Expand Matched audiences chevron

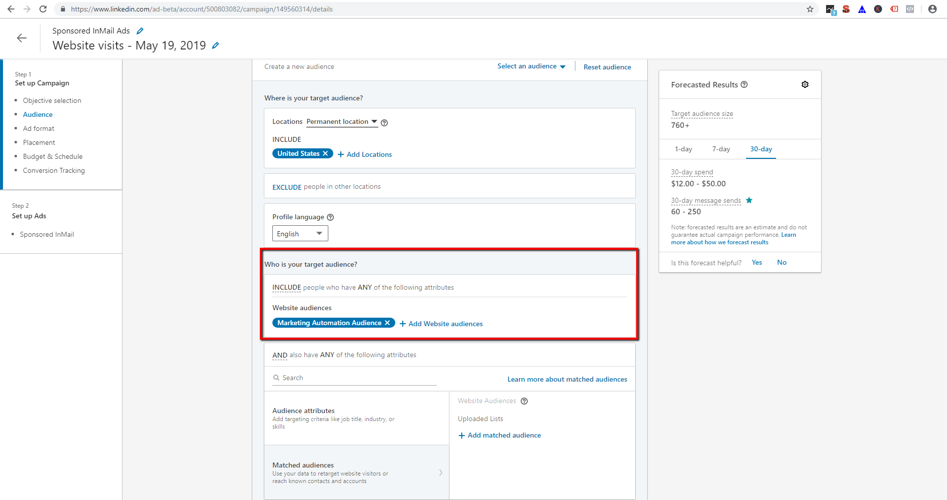click(440, 473)
